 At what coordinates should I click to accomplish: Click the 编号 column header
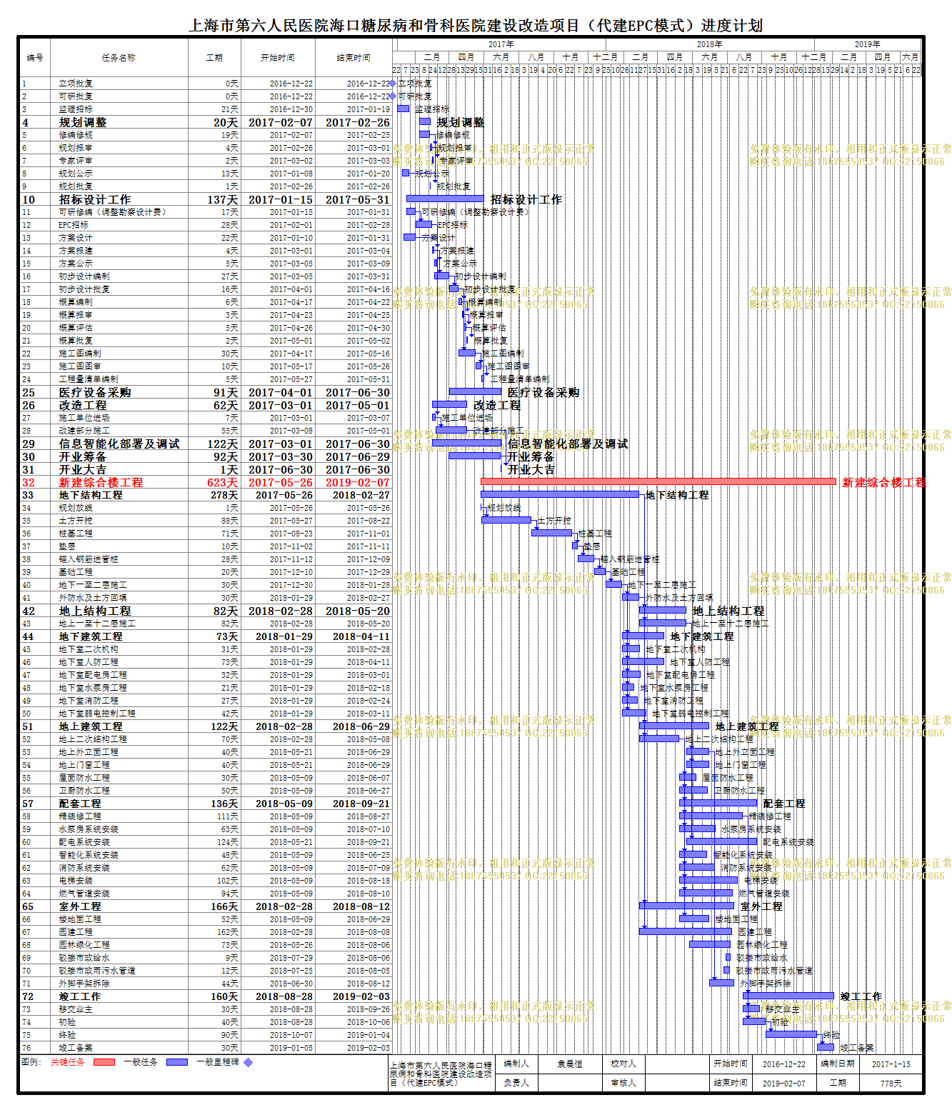pos(34,57)
